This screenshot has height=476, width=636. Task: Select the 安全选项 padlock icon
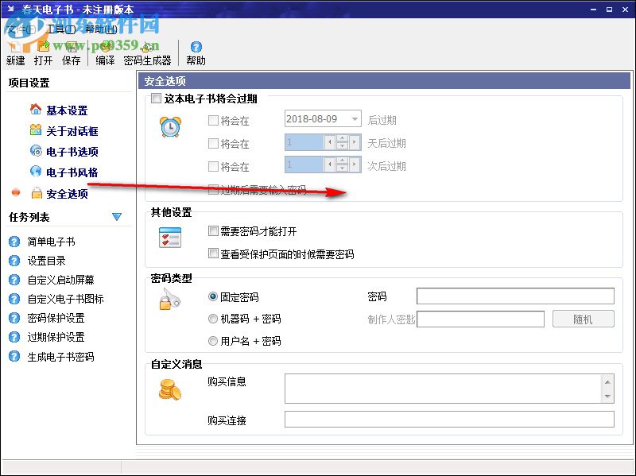[x=37, y=193]
